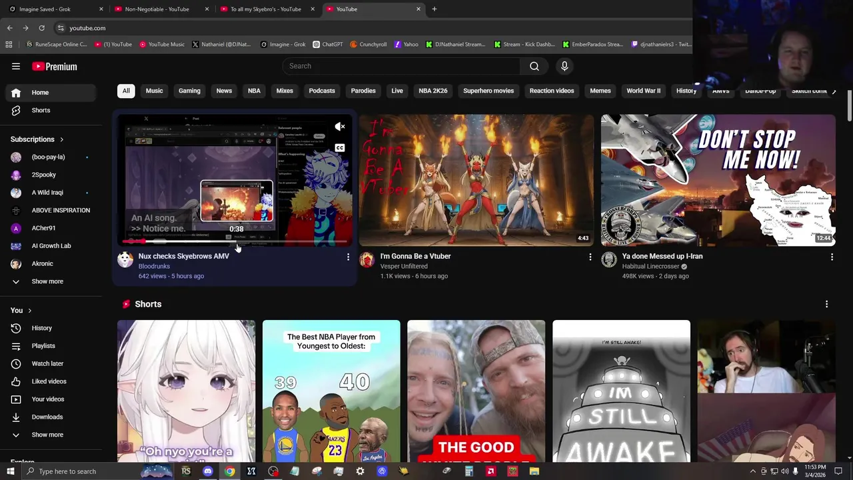Click the YouTube Premium logo

[x=55, y=67]
